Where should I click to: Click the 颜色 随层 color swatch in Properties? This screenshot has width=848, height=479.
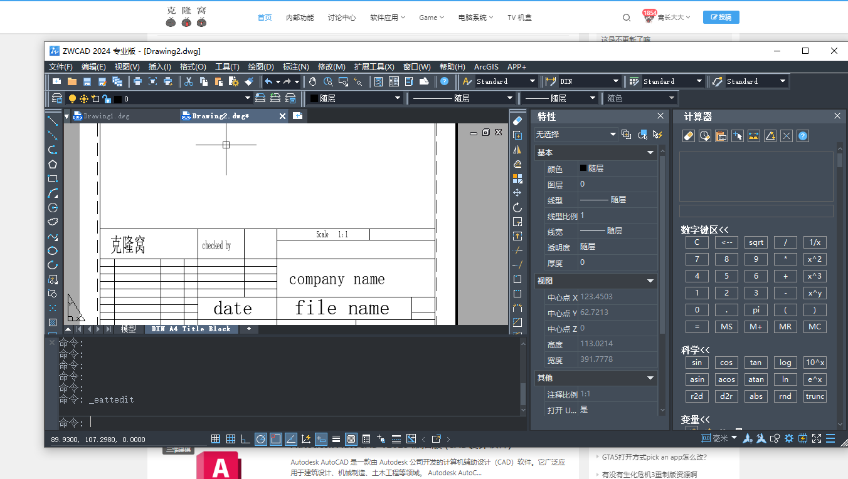[583, 168]
